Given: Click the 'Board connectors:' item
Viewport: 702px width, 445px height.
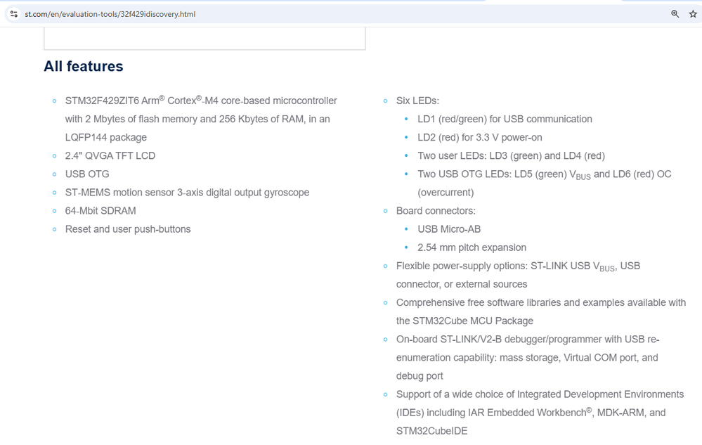Looking at the screenshot, I should pos(436,211).
